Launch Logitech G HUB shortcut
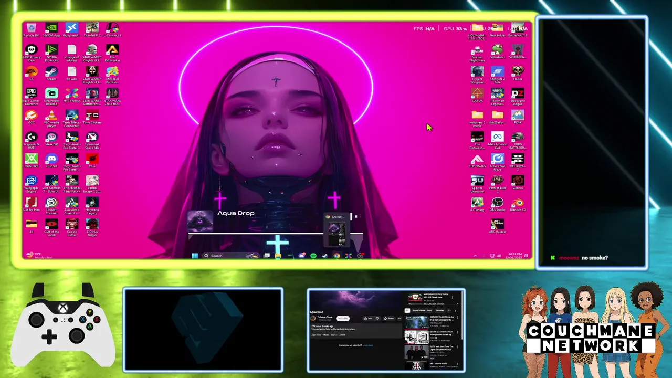The image size is (672, 378). (x=31, y=141)
